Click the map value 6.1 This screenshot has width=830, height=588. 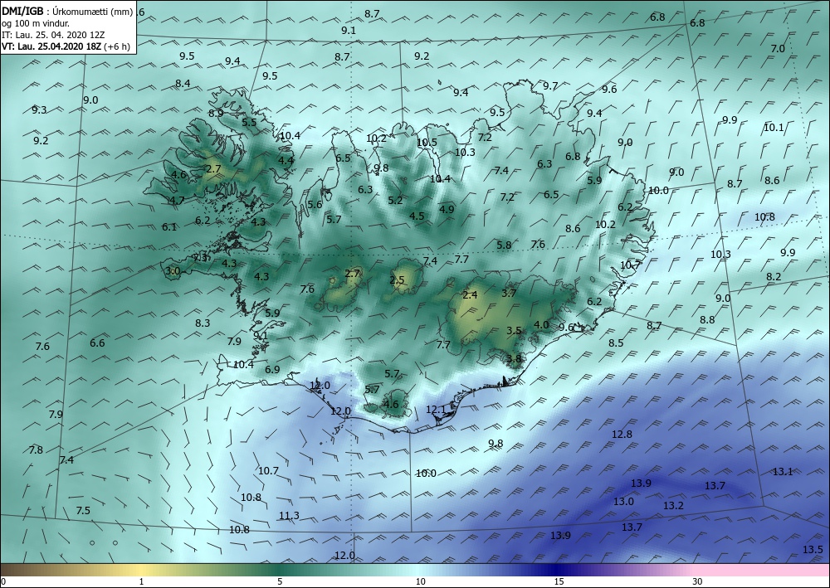coord(169,227)
